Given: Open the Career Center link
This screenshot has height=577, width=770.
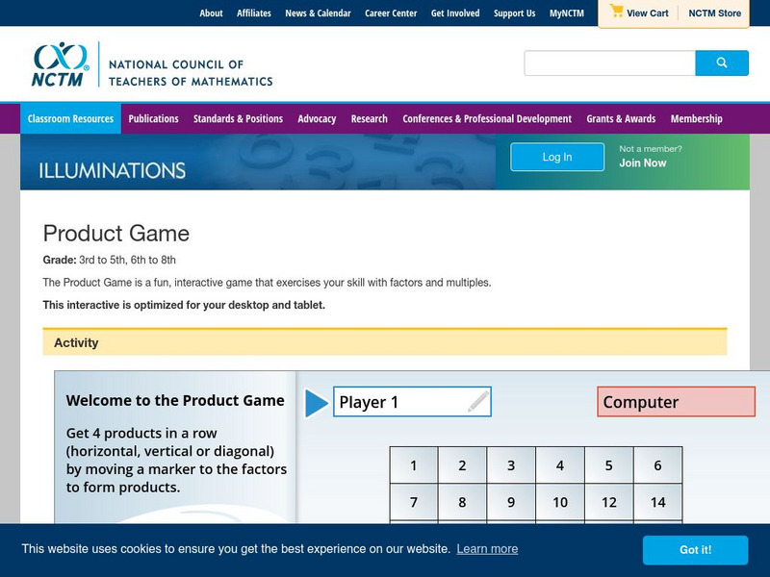Looking at the screenshot, I should coord(391,13).
